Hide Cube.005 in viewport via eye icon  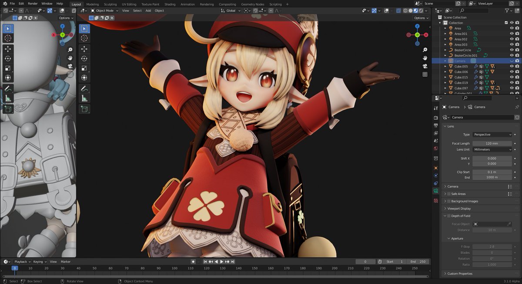pyautogui.click(x=512, y=66)
